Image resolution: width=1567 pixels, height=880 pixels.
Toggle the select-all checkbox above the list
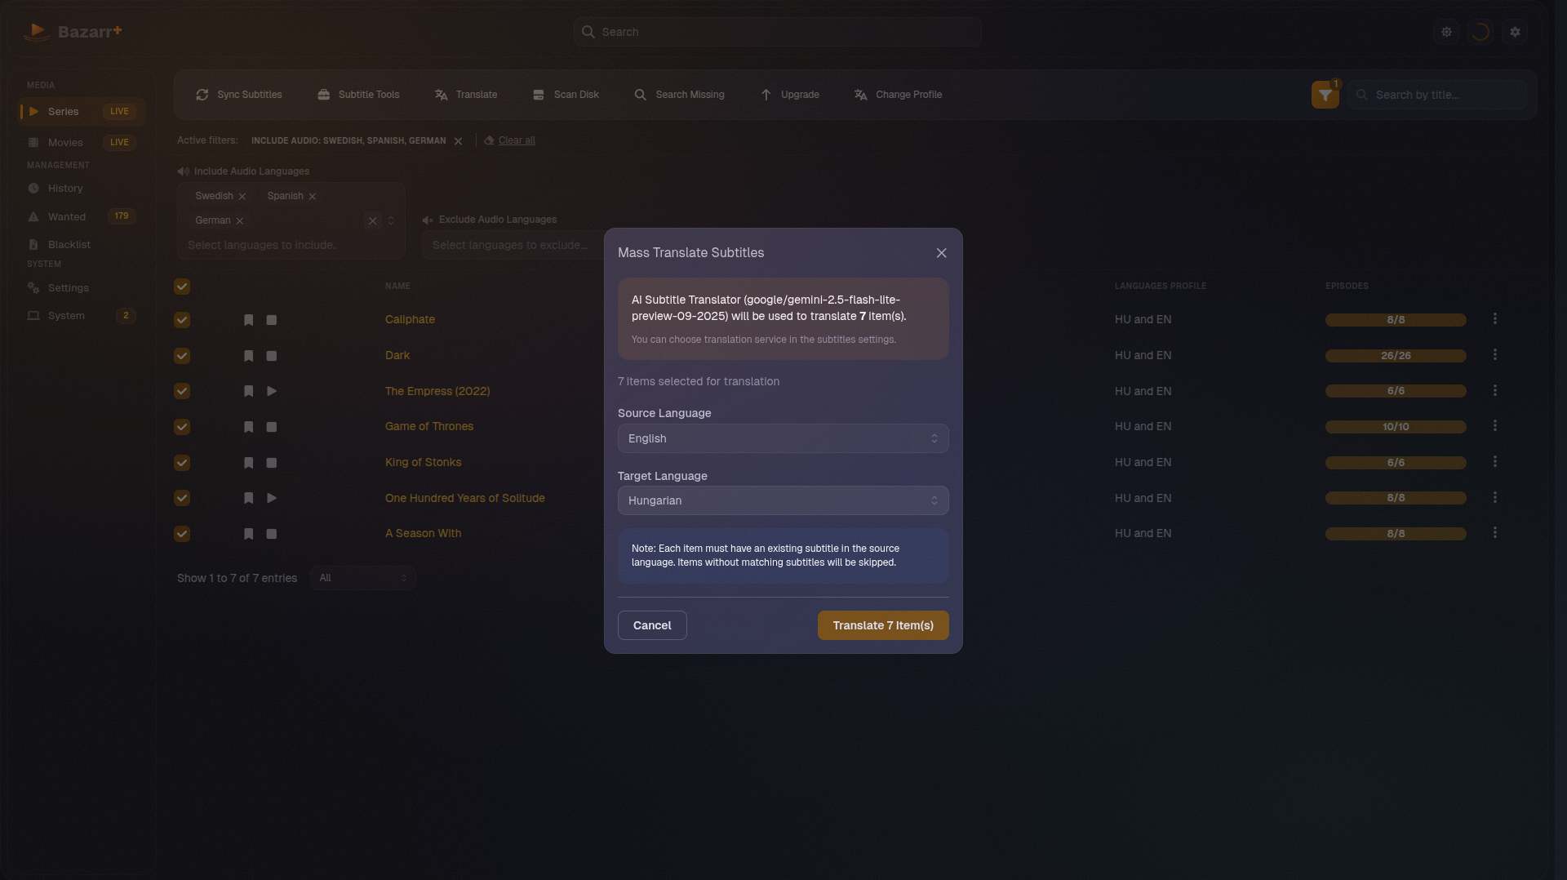point(181,287)
